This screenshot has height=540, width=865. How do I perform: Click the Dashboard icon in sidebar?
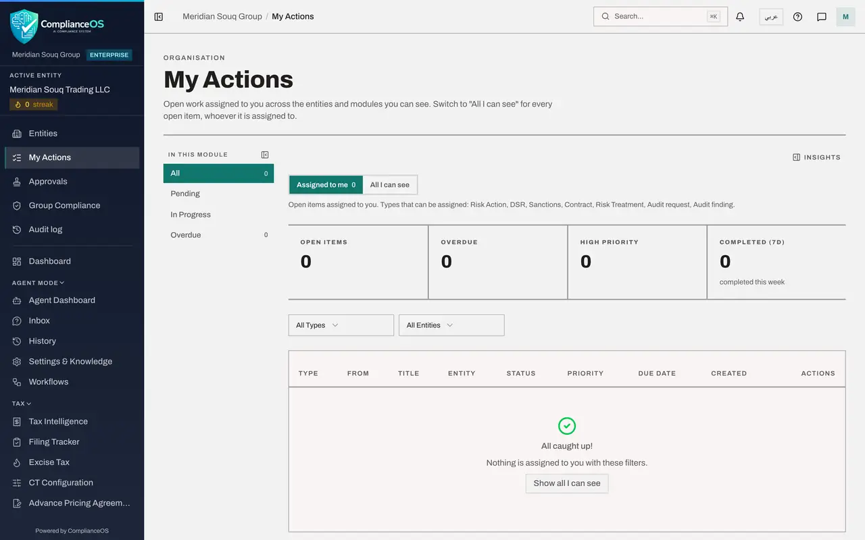[17, 261]
